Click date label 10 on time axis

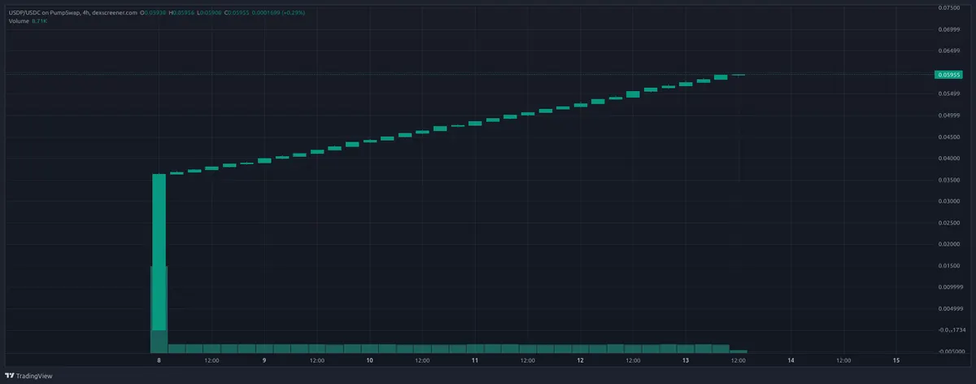click(369, 360)
